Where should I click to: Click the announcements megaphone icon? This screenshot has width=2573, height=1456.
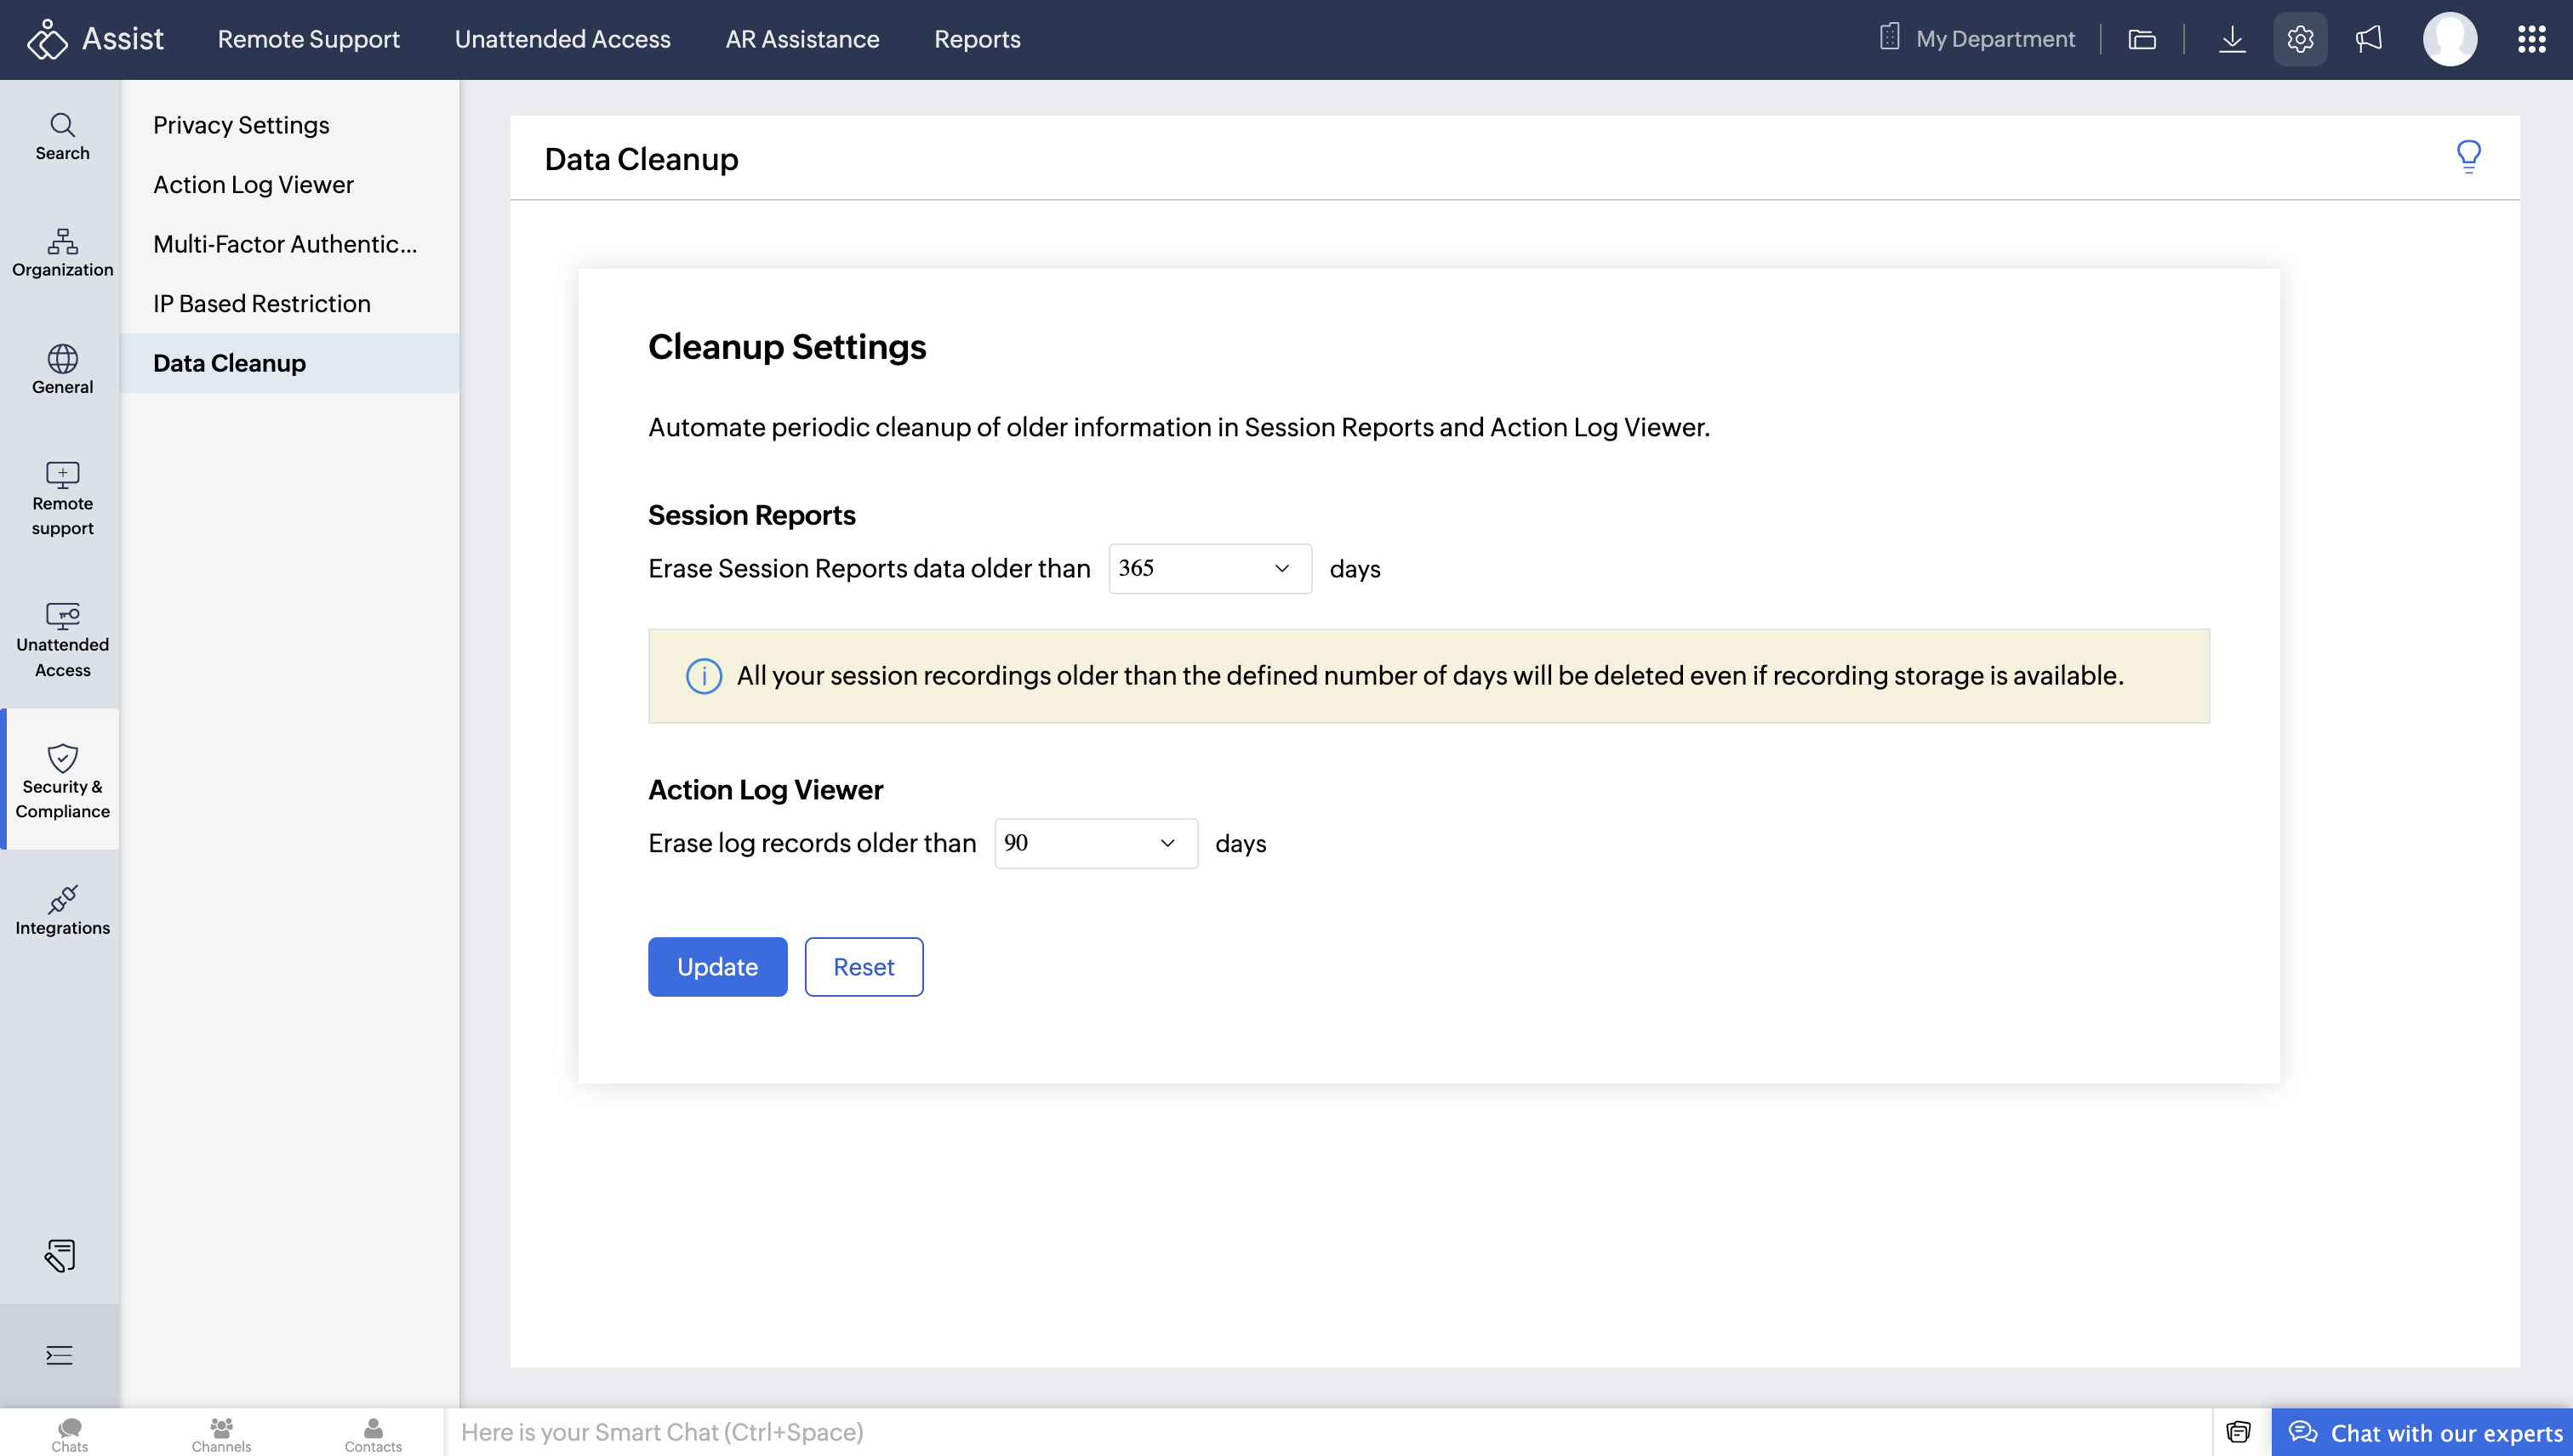coord(2369,39)
